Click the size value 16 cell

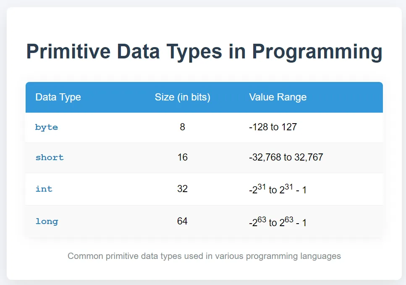(x=182, y=157)
